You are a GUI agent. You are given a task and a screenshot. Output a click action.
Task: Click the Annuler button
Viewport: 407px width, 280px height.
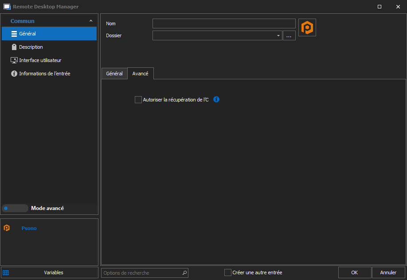point(387,272)
